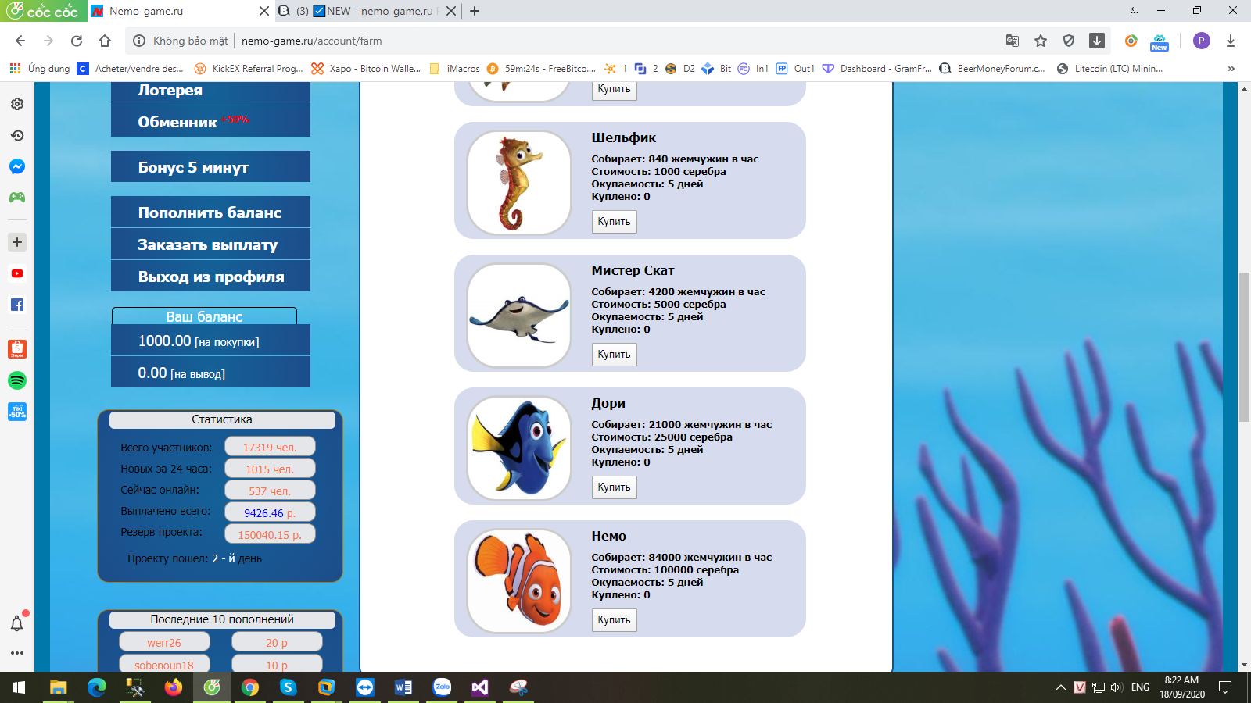This screenshot has width=1251, height=703.
Task: Open the Windows Start menu
Action: tap(19, 687)
